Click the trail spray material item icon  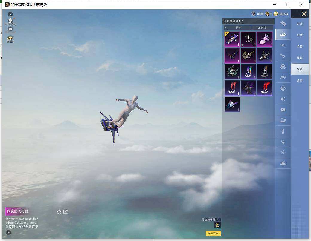point(218,225)
